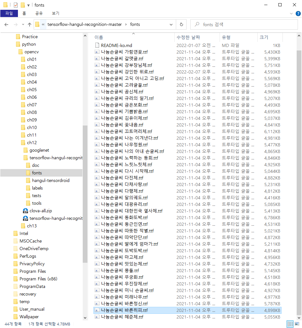Select 나눔손글씨 혜준체.ttf font icon

pyautogui.click(x=97, y=317)
